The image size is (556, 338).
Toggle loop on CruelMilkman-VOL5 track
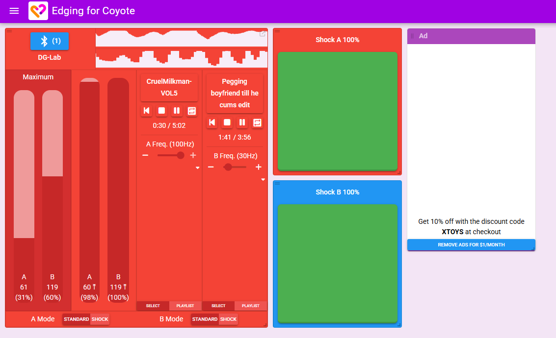192,111
